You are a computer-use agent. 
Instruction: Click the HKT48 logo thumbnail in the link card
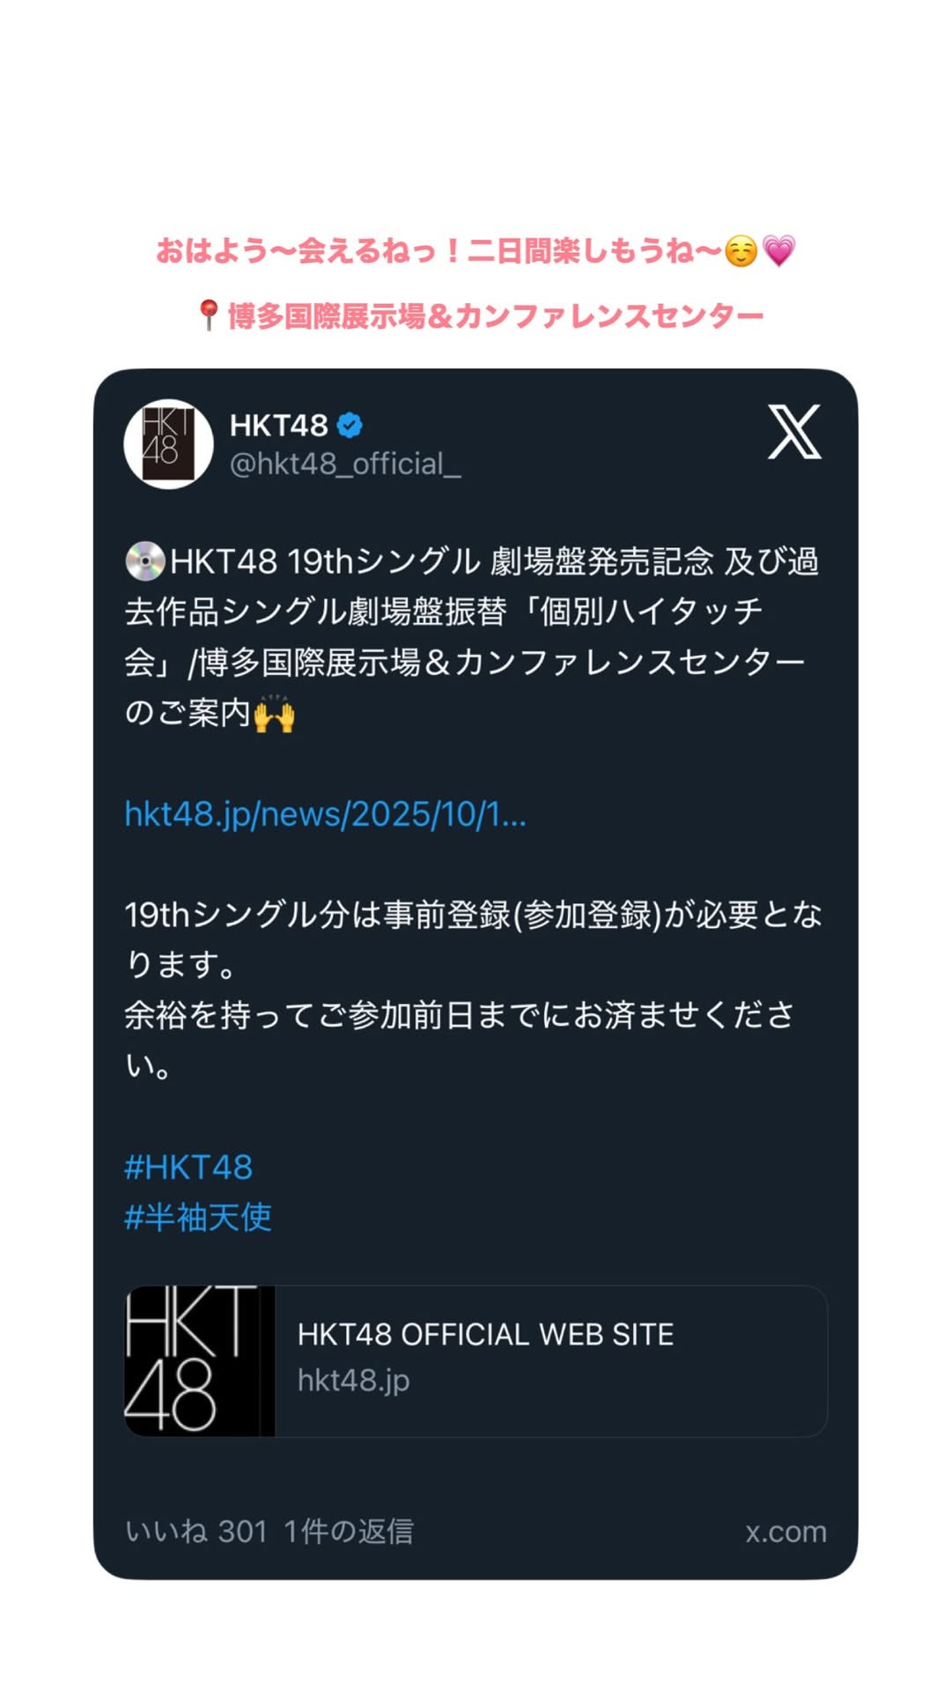199,1361
